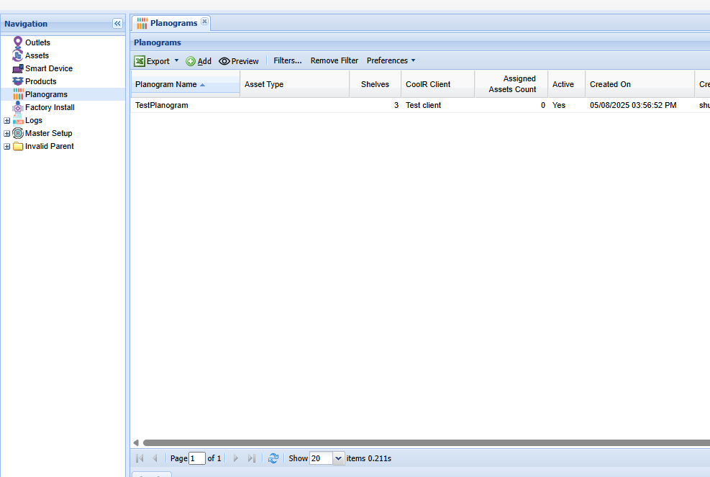This screenshot has height=477, width=710.
Task: Click the green Add plus icon
Action: click(191, 61)
